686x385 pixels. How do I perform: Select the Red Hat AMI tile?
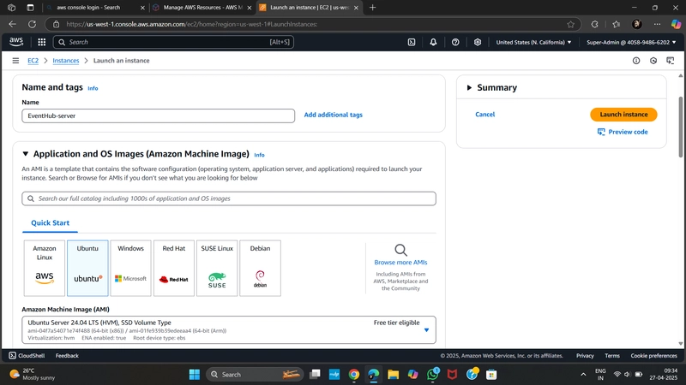click(174, 268)
